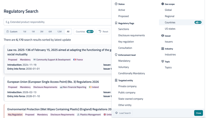The width and height of the screenshot is (206, 118).
Task: Choose the Consultation filter option
Action: tap(125, 48)
